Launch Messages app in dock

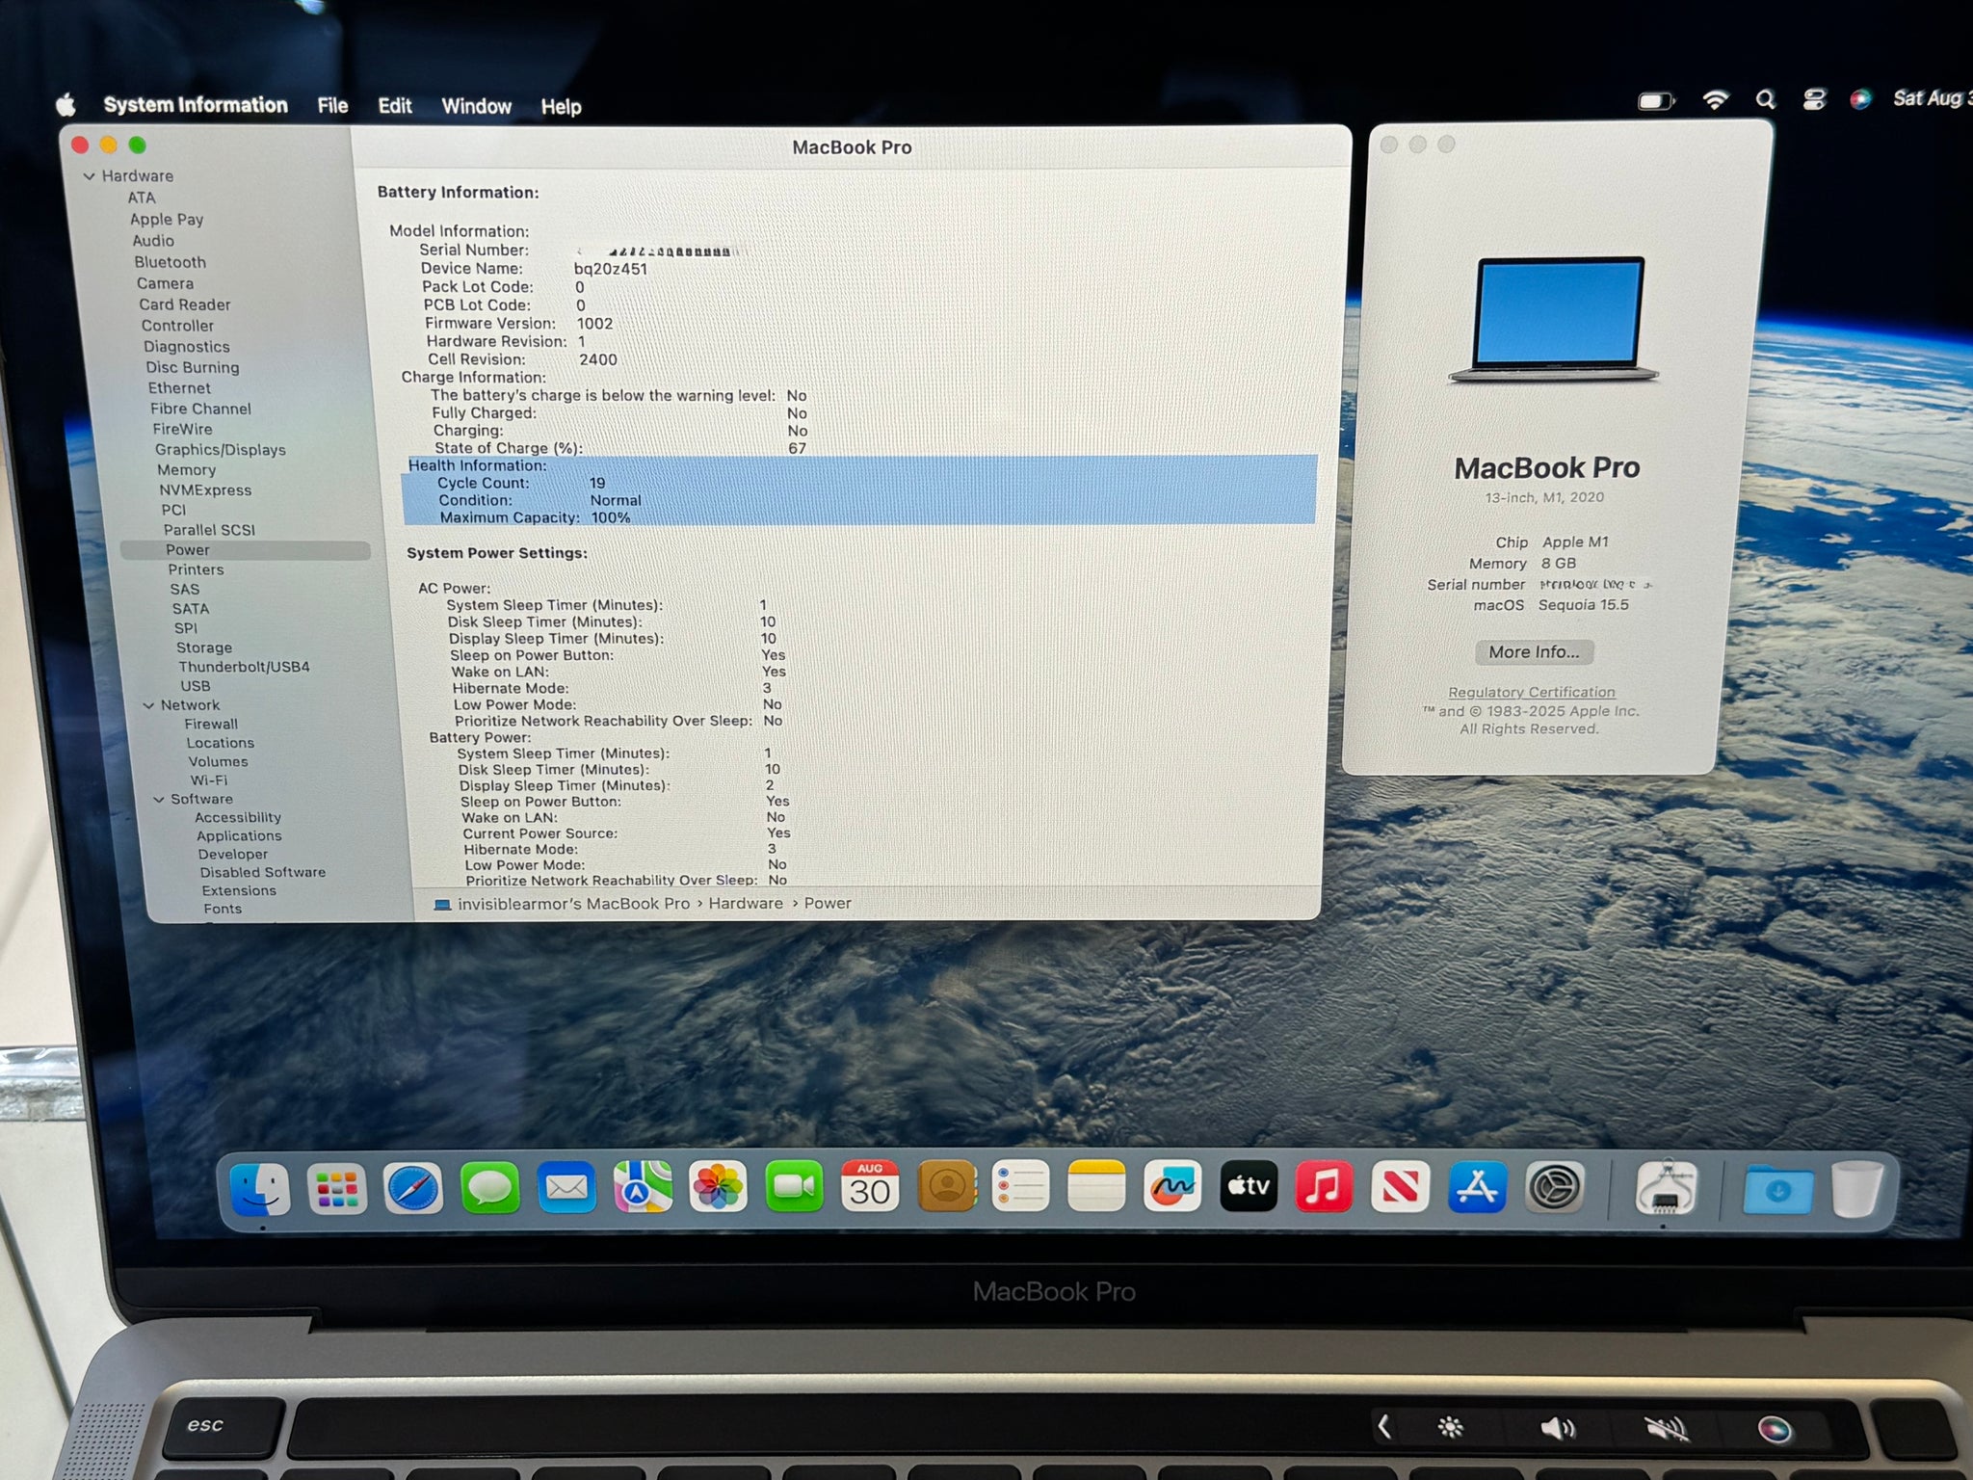click(x=489, y=1189)
